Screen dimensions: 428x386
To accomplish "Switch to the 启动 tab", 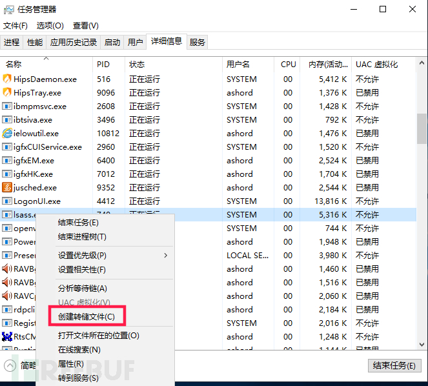I will point(112,43).
